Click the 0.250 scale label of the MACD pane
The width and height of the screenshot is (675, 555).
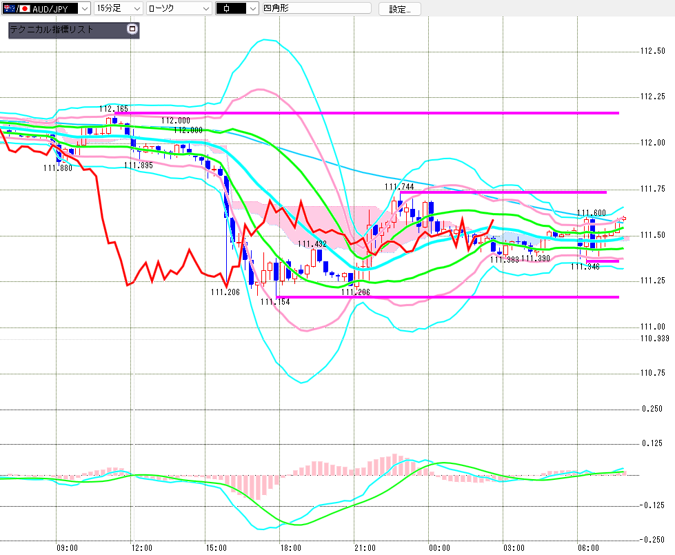[x=652, y=409]
